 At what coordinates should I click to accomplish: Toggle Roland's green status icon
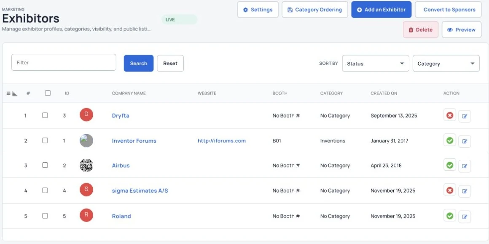coord(450,215)
